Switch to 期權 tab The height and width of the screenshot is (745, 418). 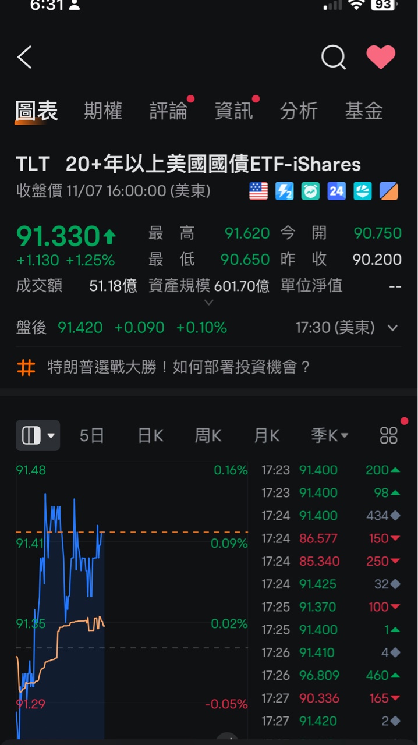tap(103, 111)
